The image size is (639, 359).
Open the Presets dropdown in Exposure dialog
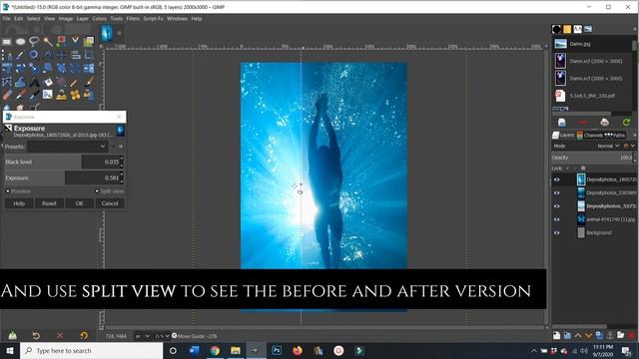click(x=68, y=147)
